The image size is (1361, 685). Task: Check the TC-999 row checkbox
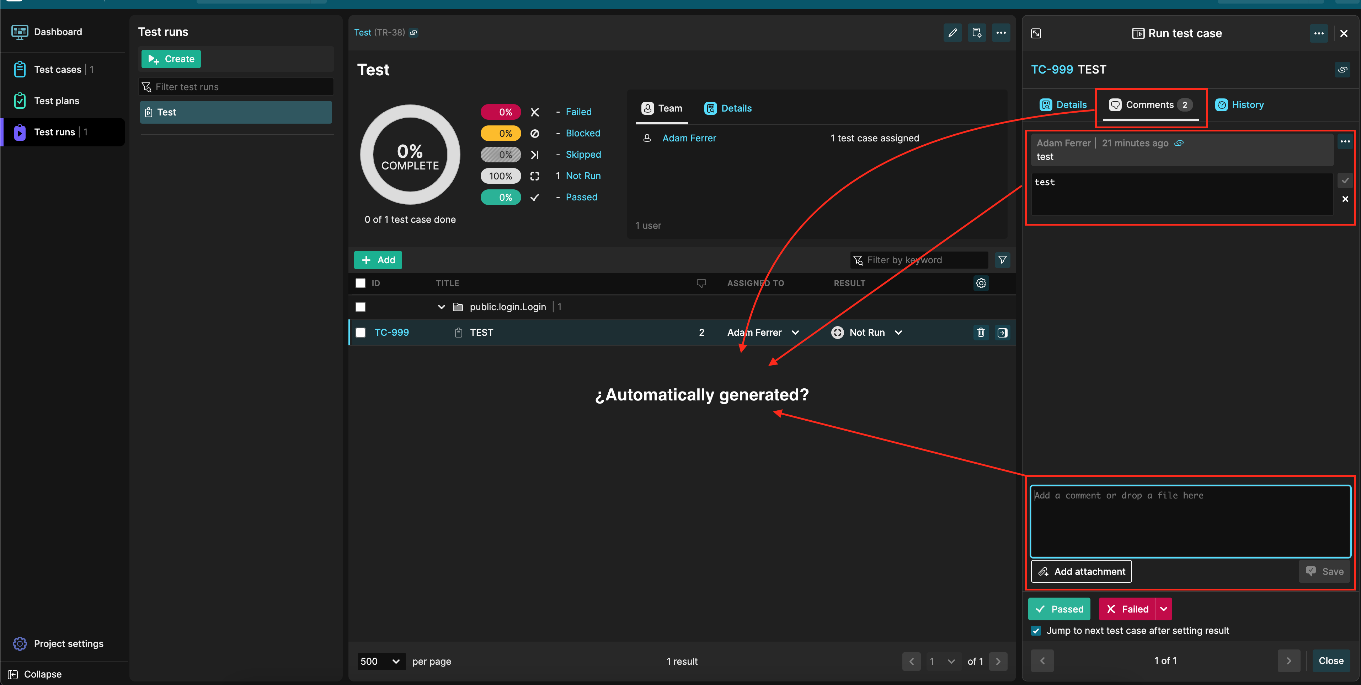[x=360, y=333]
